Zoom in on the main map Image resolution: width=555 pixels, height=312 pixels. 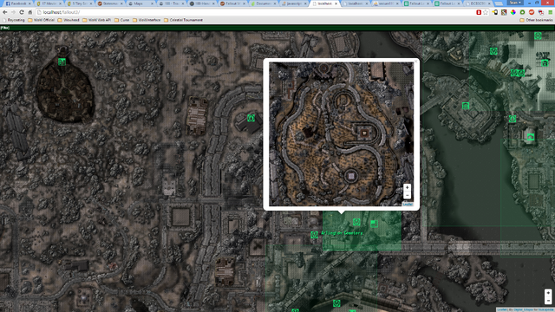click(548, 293)
